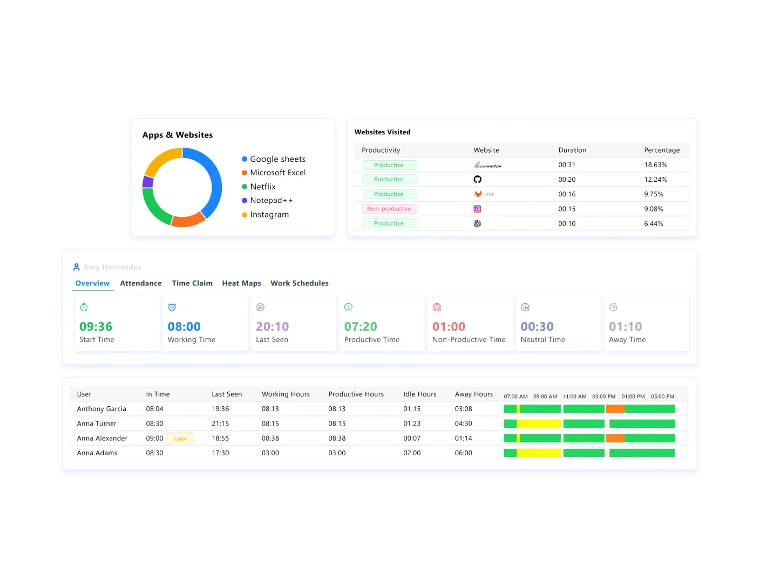Click the Productive Hours column header
Viewport: 760px width, 588px height.
[356, 394]
